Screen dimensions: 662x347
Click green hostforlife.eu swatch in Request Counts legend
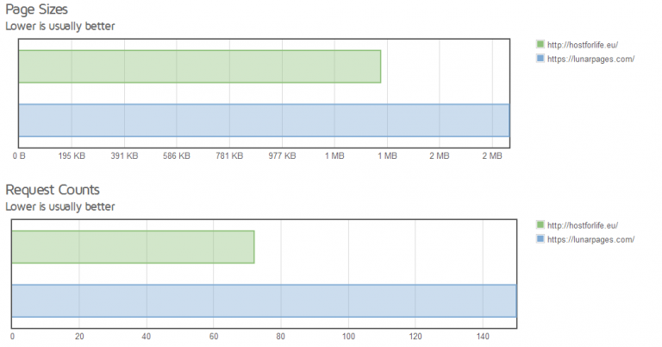540,224
